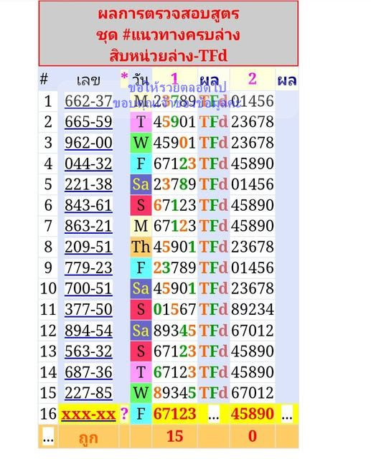Click the ellipsis after 67123 in row 16
This screenshot has width=371, height=459.
tap(213, 414)
